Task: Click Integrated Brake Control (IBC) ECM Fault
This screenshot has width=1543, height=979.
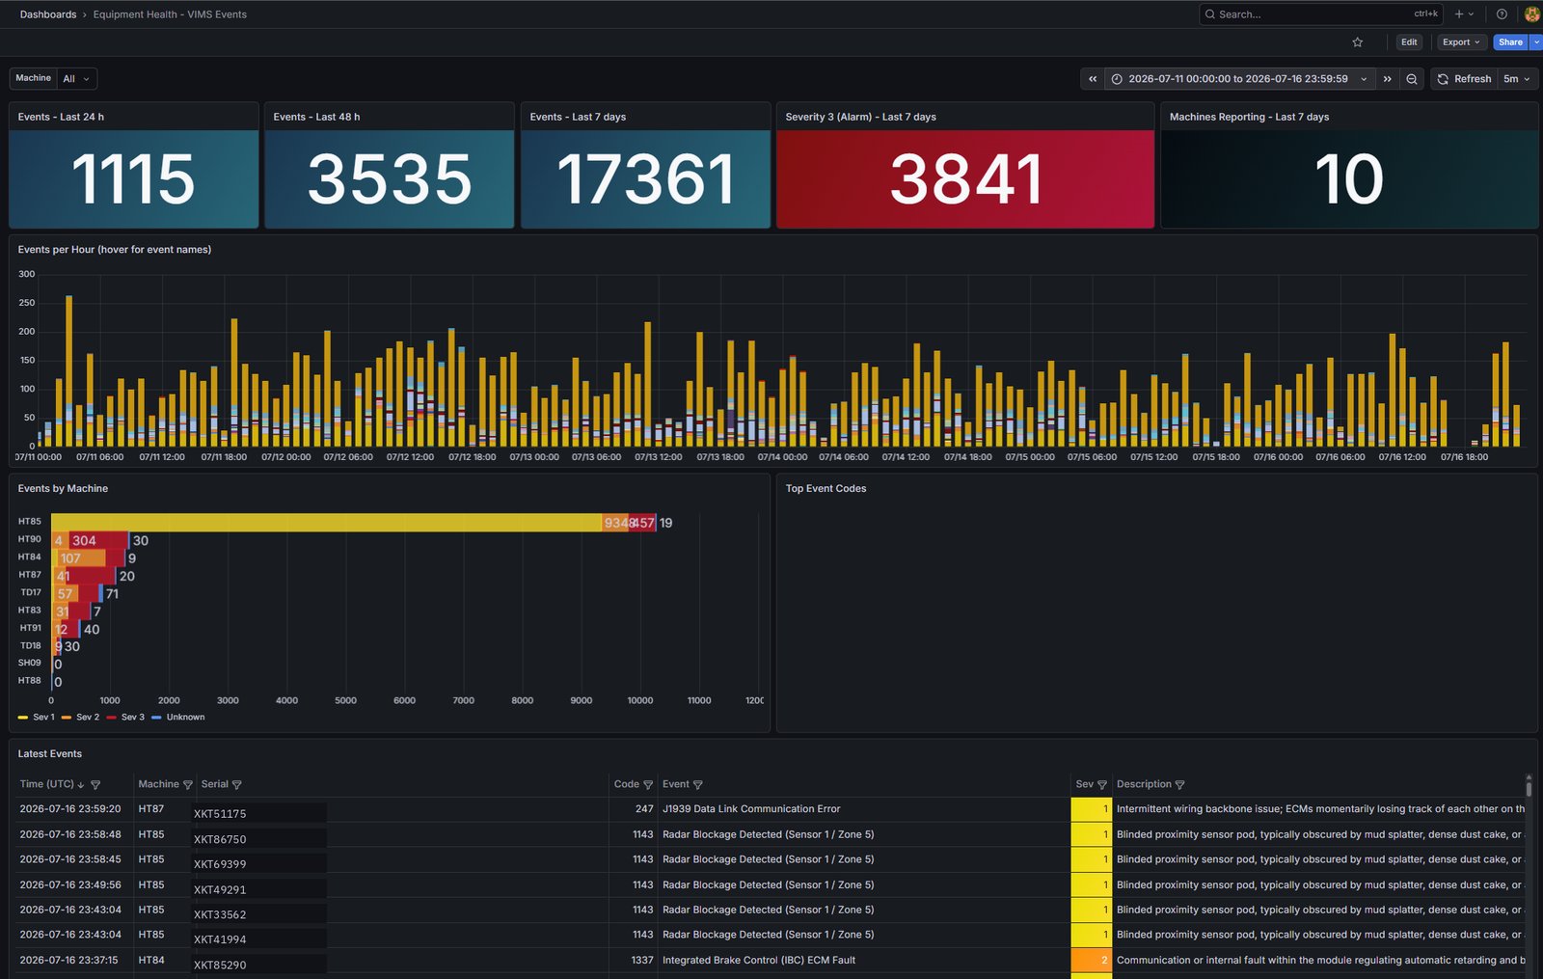Action: (759, 961)
